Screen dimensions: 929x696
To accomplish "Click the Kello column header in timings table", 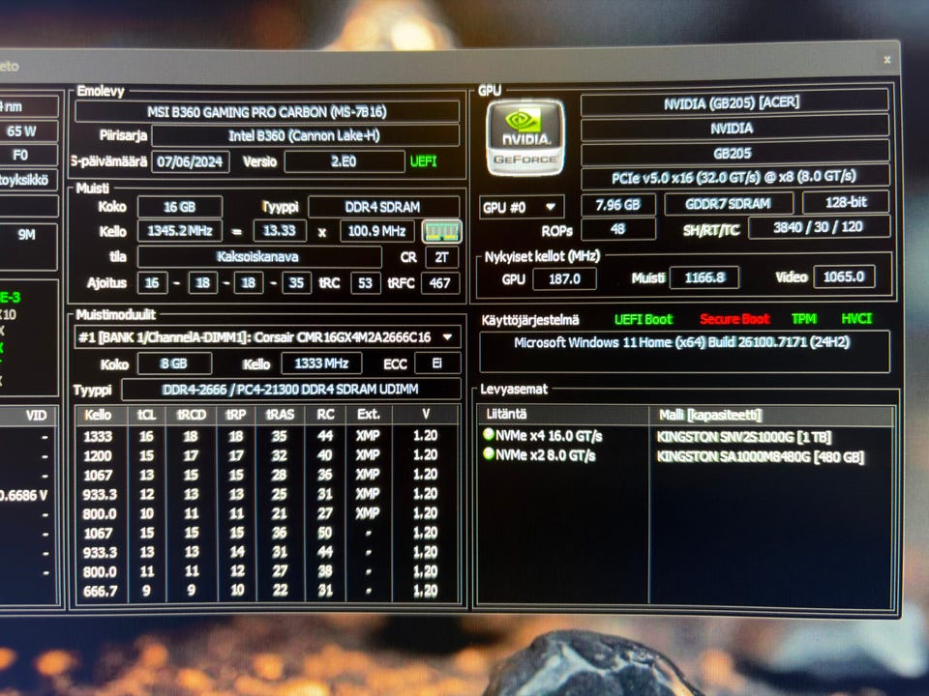I will 102,415.
